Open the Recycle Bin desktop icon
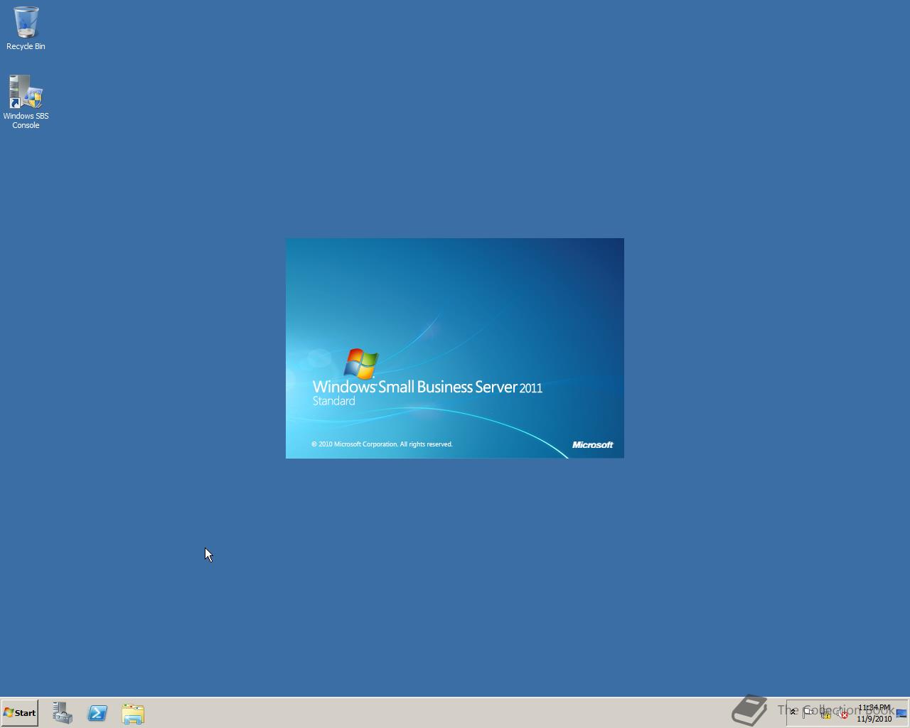The height and width of the screenshot is (728, 910). pos(26,28)
